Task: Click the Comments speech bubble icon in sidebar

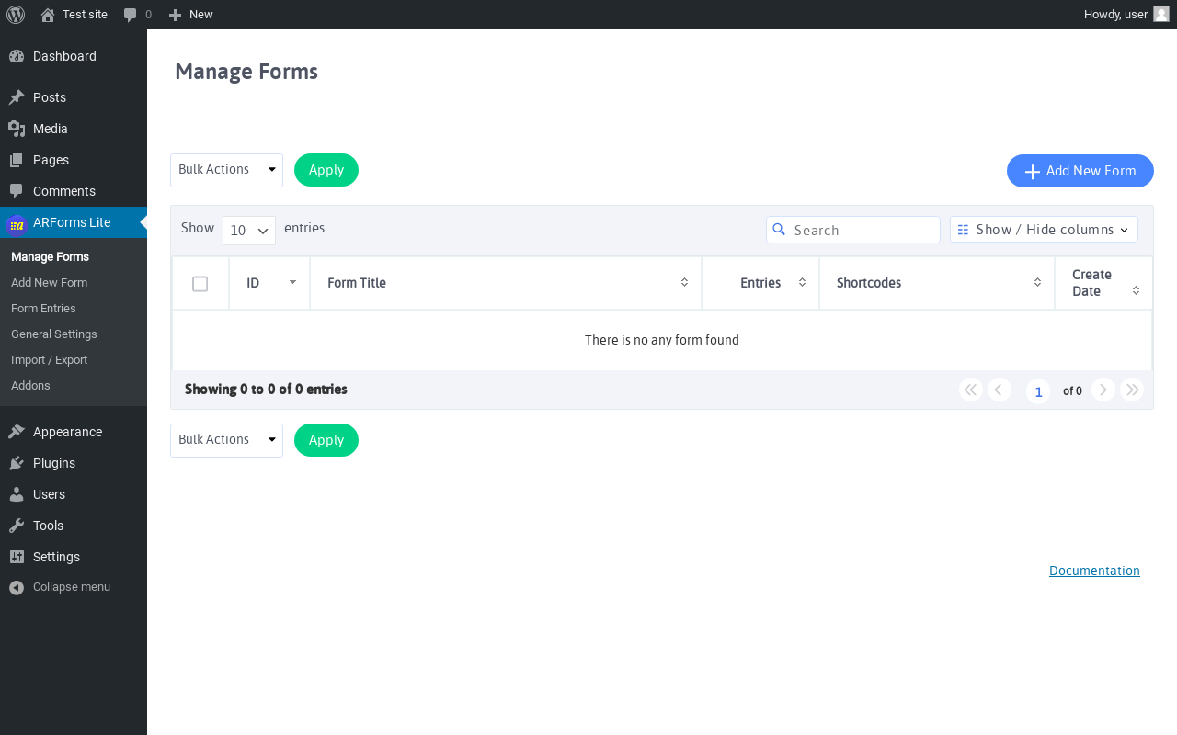Action: tap(17, 191)
